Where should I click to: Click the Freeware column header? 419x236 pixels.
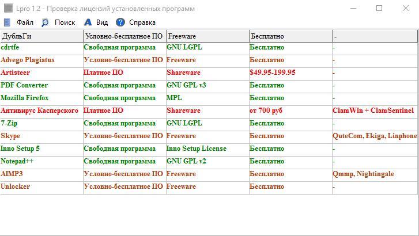(x=207, y=36)
